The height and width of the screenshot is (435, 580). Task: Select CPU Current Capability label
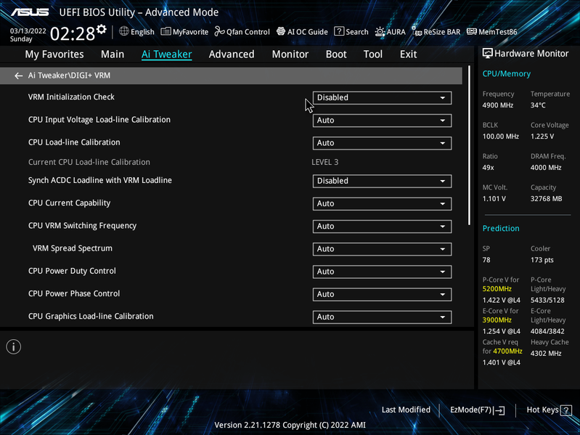[69, 203]
